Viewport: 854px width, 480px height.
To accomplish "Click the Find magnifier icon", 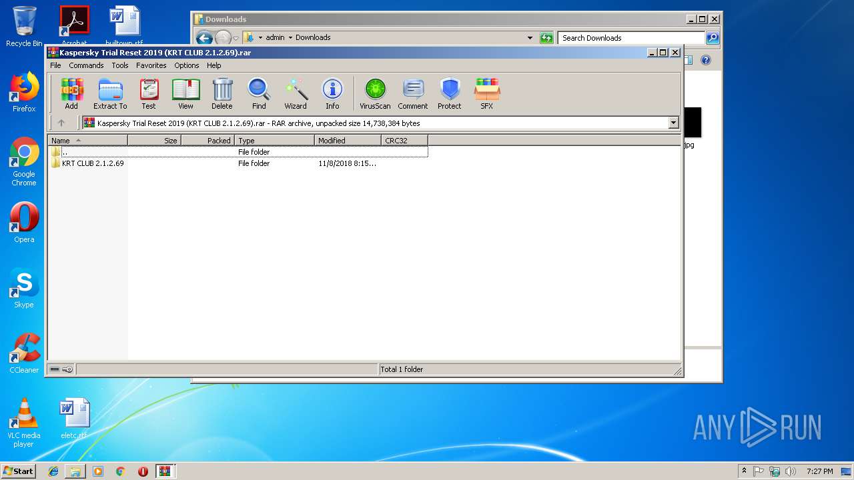I will click(x=259, y=93).
